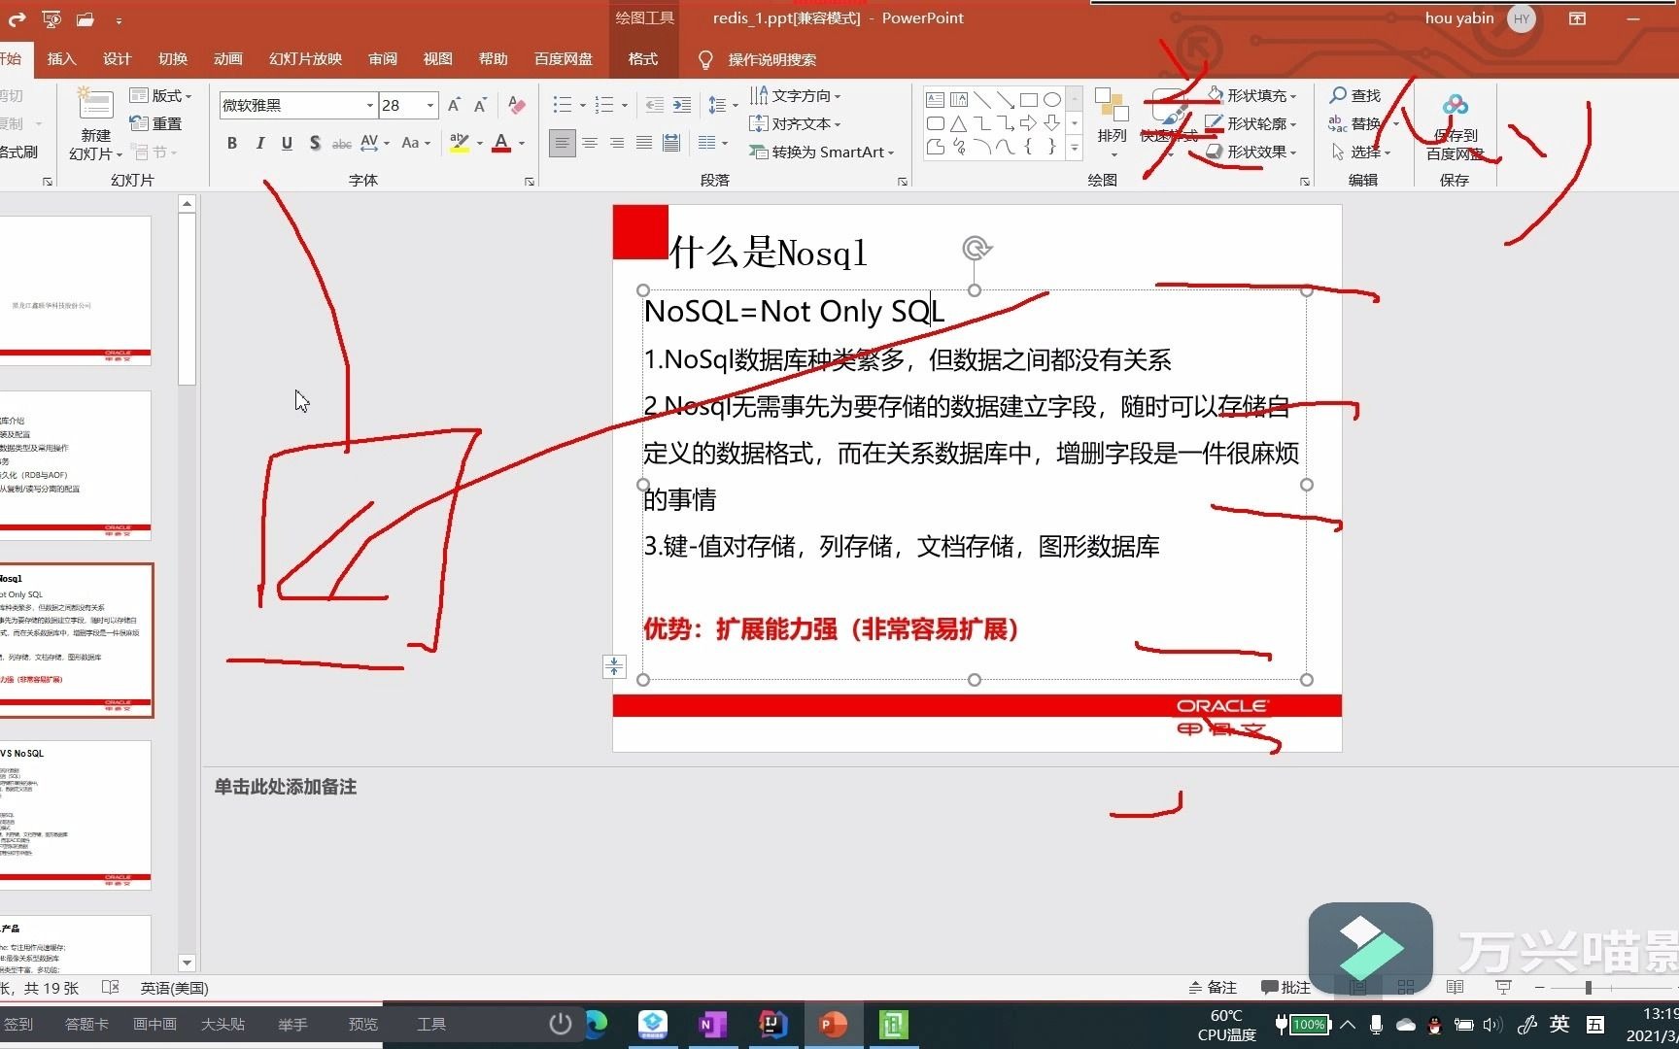Click the Find magnifier button
The height and width of the screenshot is (1049, 1679).
coord(1354,95)
